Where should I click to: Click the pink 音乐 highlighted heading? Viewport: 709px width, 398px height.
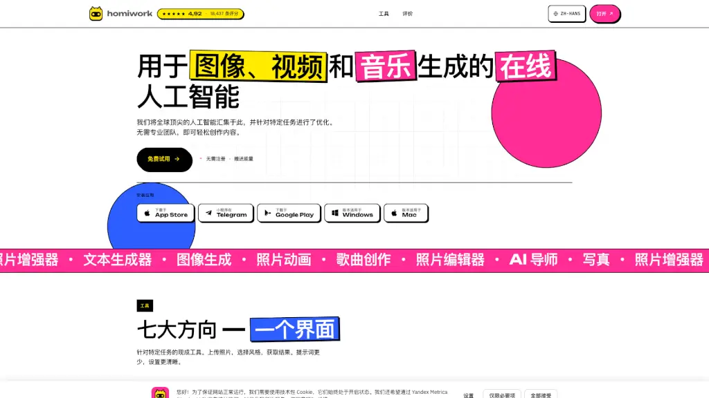click(x=386, y=66)
